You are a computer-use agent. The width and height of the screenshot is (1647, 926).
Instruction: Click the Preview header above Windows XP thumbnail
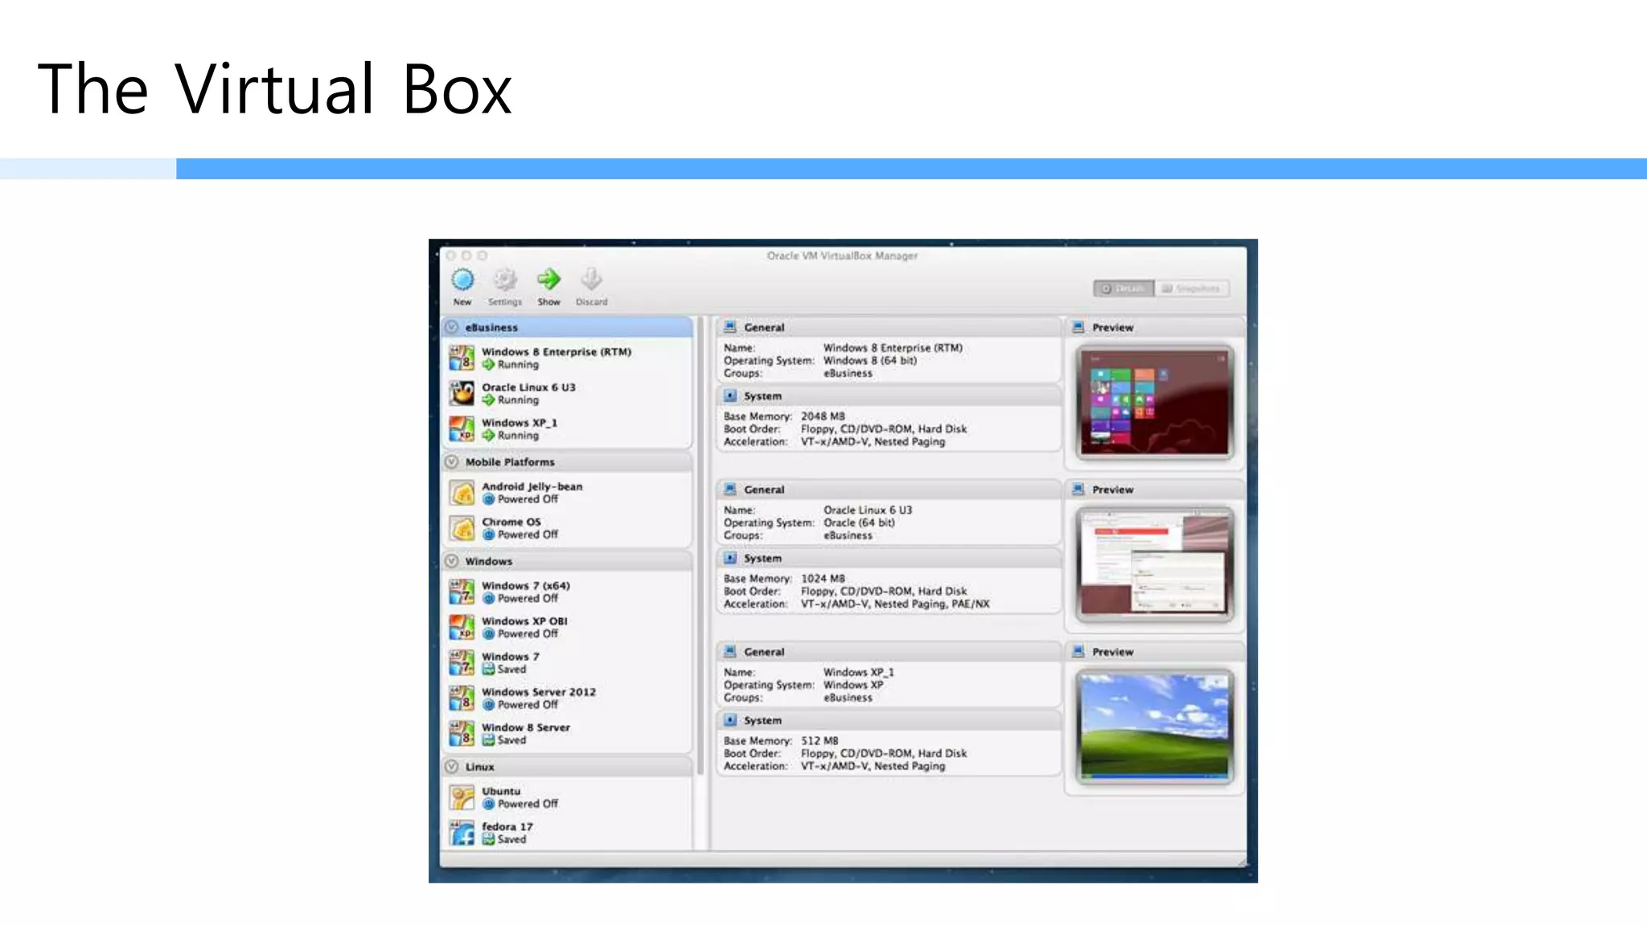pos(1155,652)
